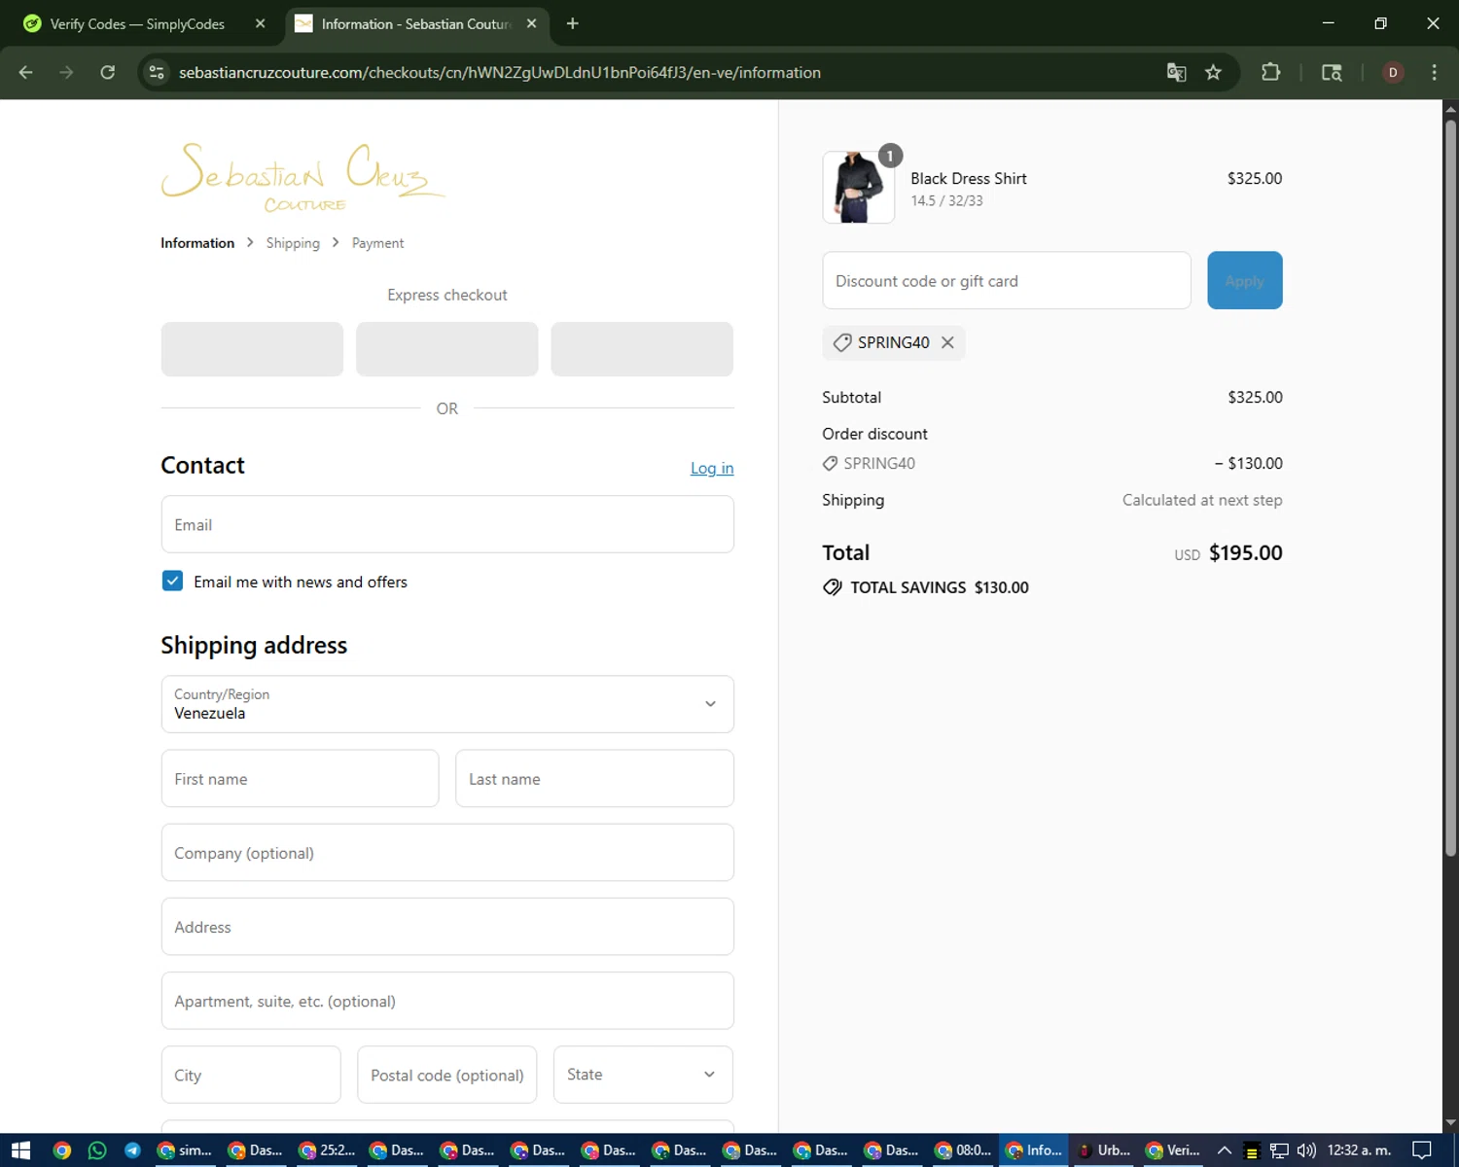1459x1167 pixels.
Task: Open the State dropdown
Action: pyautogui.click(x=643, y=1075)
